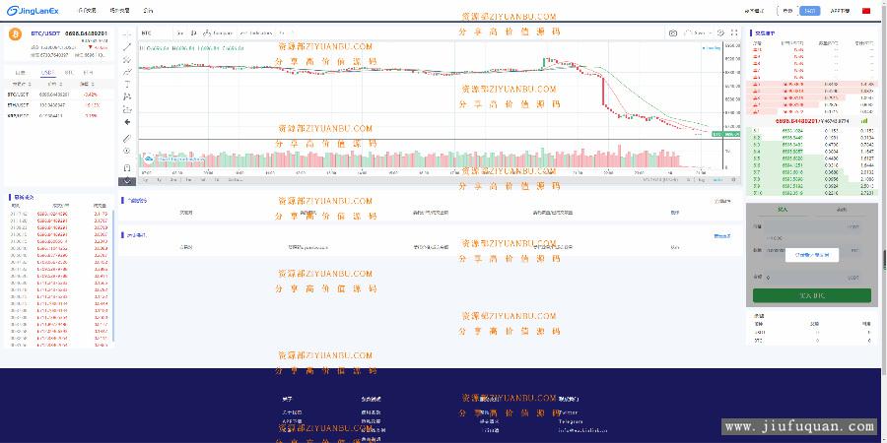
Task: Switch to the USDT market tab
Action: click(48, 72)
